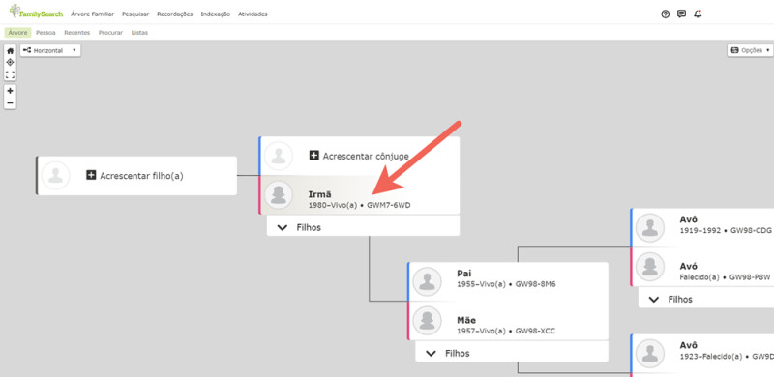Recenter tree with the target icon
This screenshot has height=377, width=774.
pos(11,62)
